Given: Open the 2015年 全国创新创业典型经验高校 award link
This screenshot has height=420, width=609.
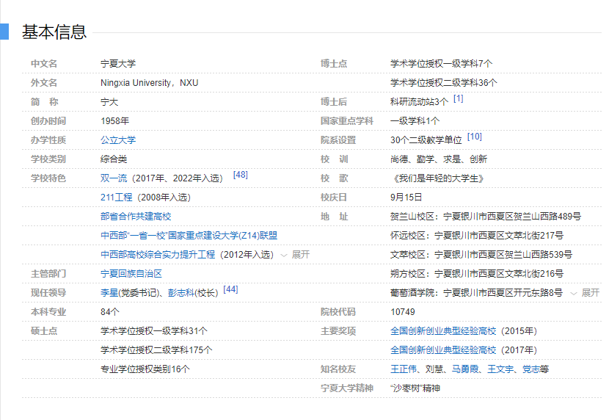Looking at the screenshot, I should [x=443, y=331].
